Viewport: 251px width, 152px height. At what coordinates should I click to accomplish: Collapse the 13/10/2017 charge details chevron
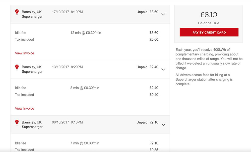click(163, 69)
